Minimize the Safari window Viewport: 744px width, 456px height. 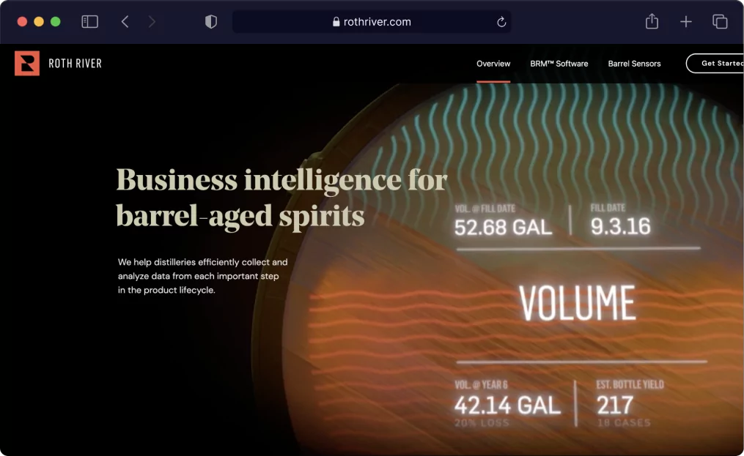(39, 22)
